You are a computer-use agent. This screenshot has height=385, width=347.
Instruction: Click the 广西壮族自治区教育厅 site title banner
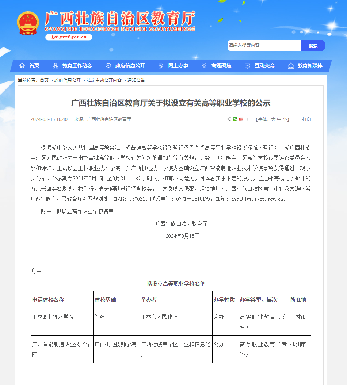point(120,21)
